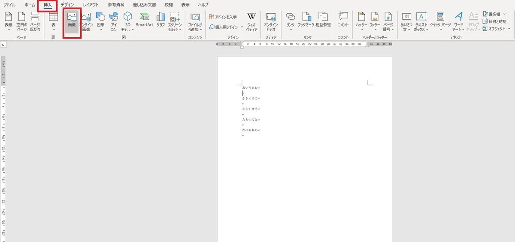The height and width of the screenshot is (242, 515).
Task: Insert a ブックマーク bookmark
Action: tap(306, 20)
